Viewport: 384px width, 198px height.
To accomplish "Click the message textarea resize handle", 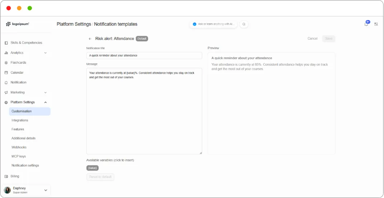I will point(200,153).
